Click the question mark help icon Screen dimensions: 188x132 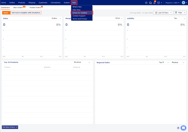click(x=178, y=128)
